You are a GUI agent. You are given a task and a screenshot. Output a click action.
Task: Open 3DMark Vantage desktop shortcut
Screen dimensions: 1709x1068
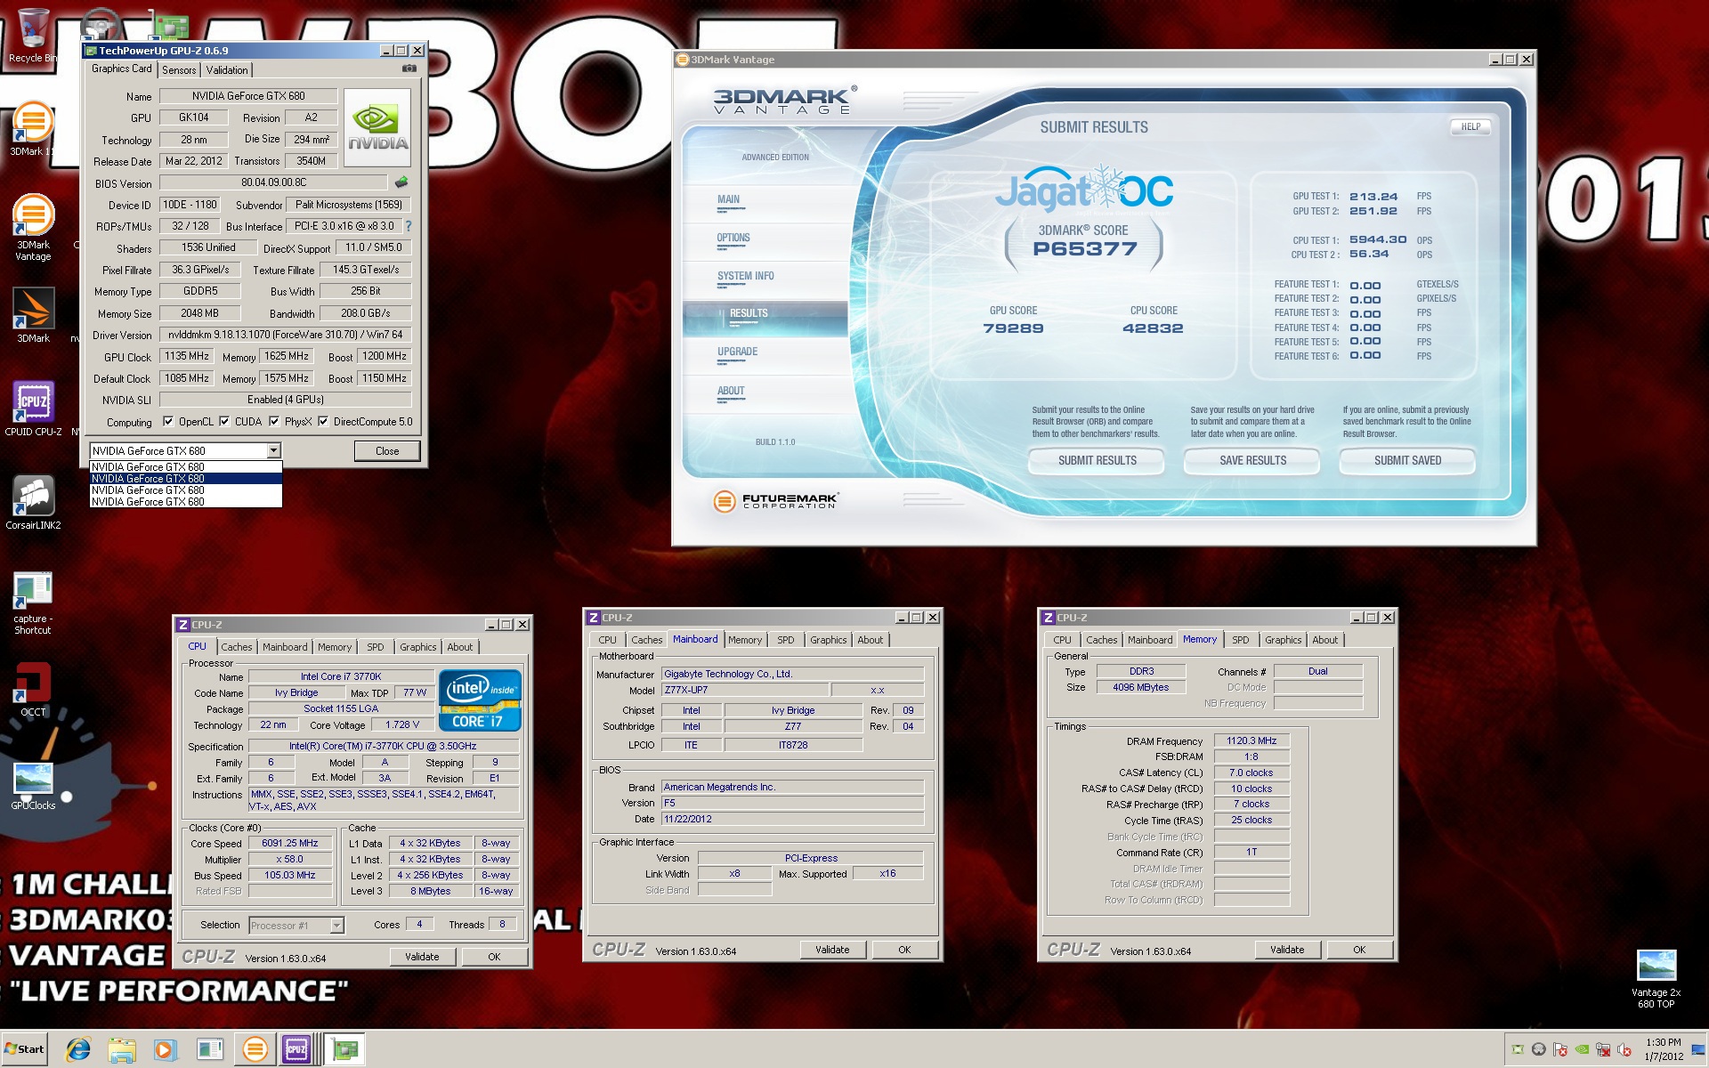click(33, 216)
